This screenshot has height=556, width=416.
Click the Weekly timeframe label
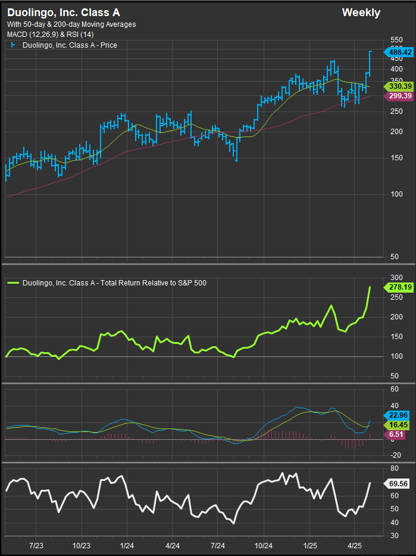pyautogui.click(x=361, y=13)
